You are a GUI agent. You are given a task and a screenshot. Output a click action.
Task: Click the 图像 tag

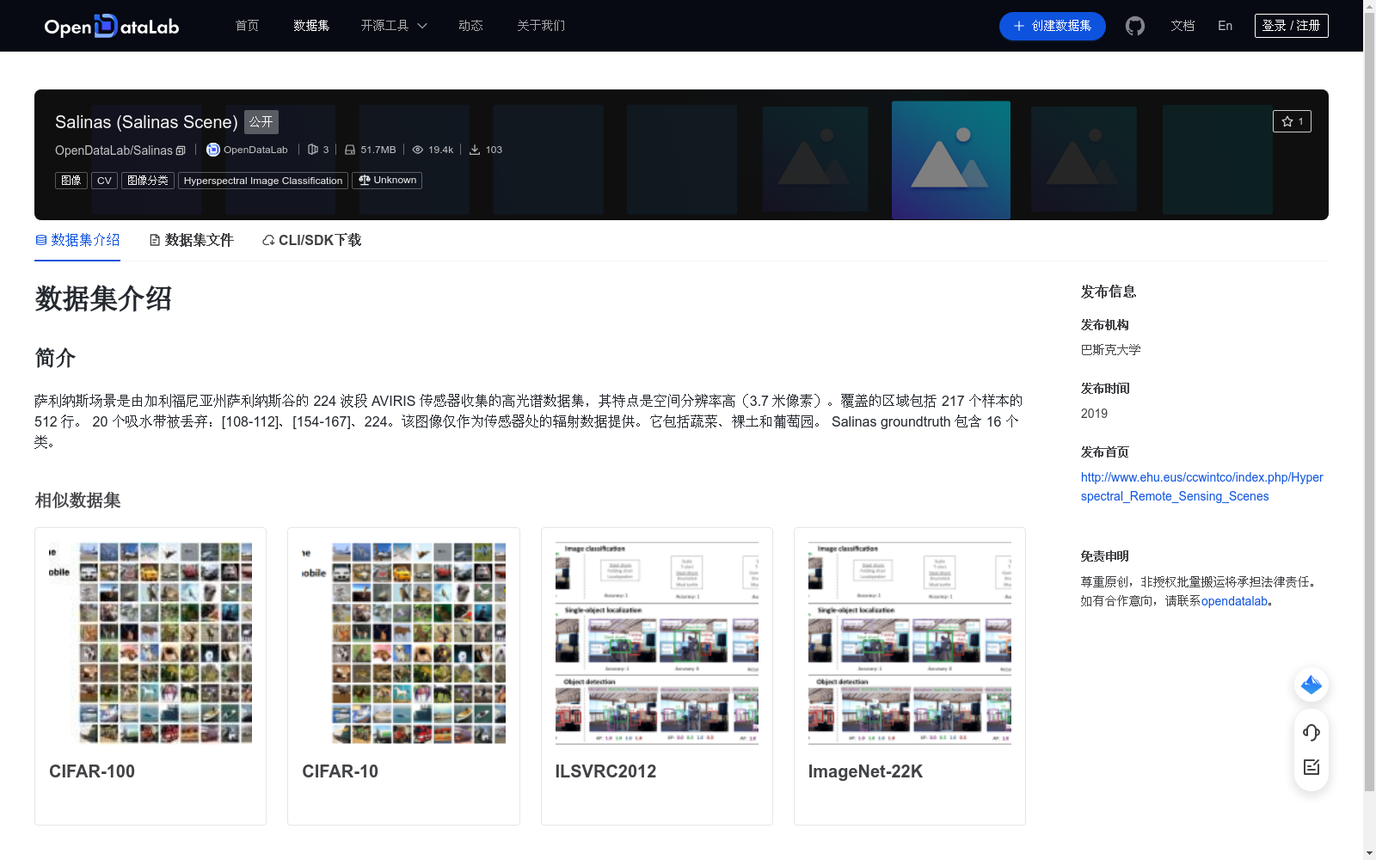[71, 181]
